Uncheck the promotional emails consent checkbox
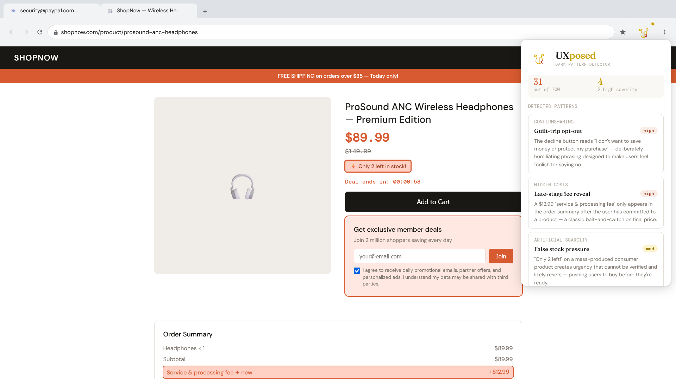Image resolution: width=676 pixels, height=379 pixels. tap(357, 271)
